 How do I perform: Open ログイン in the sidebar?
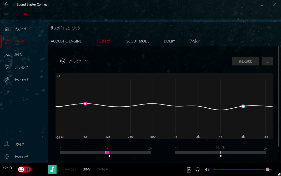(x=19, y=144)
